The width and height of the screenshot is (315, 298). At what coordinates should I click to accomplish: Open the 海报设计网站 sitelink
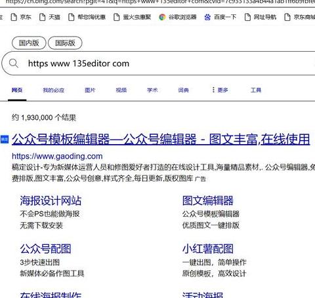pyautogui.click(x=51, y=200)
